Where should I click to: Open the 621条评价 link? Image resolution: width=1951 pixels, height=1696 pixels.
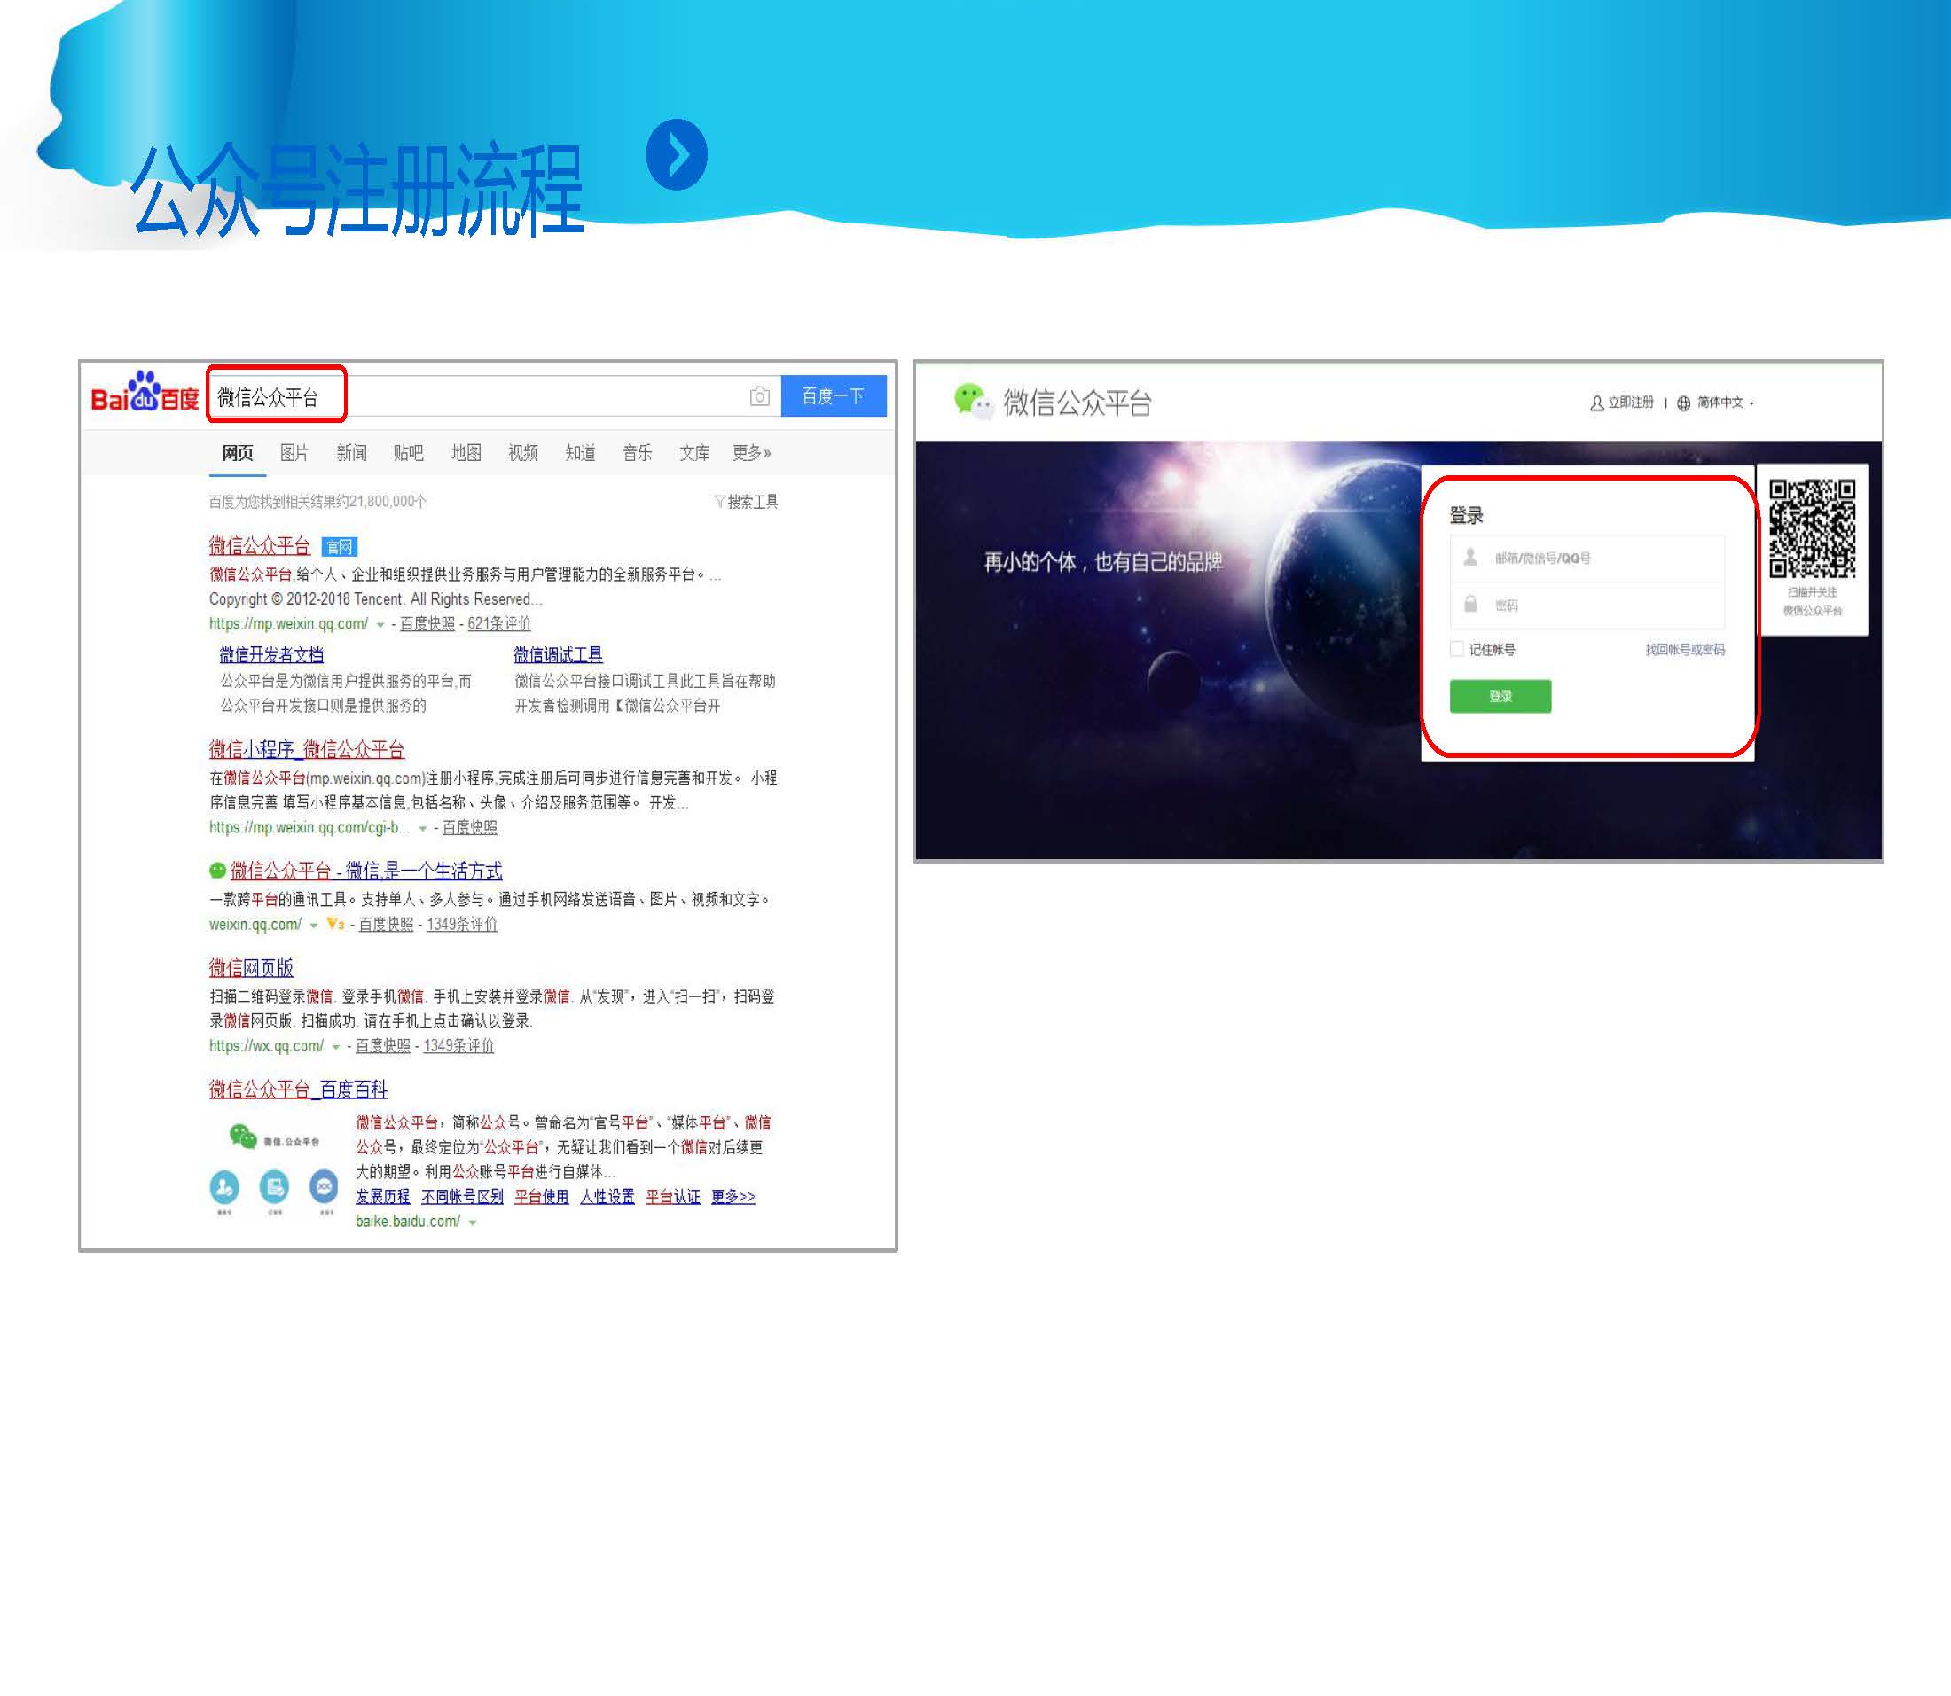(499, 623)
